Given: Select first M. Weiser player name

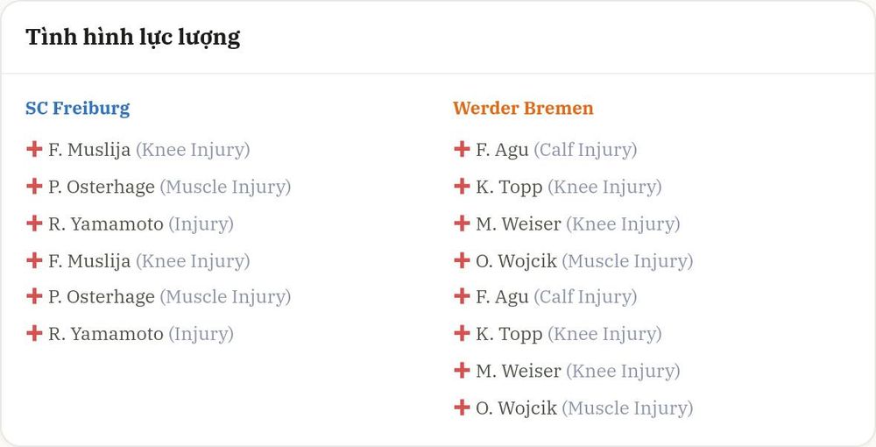Looking at the screenshot, I should [519, 224].
